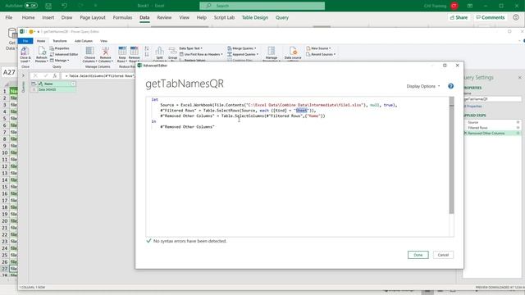
Task: Switch to Power Query Home tab
Action: [x=41, y=41]
